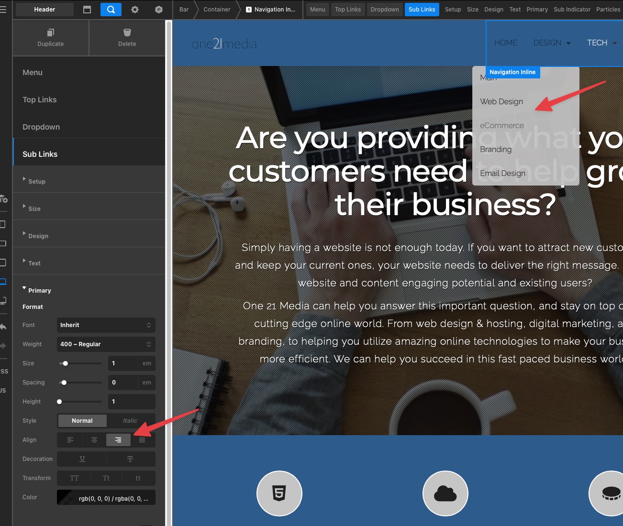Click the Duplicate element icon

click(x=51, y=33)
